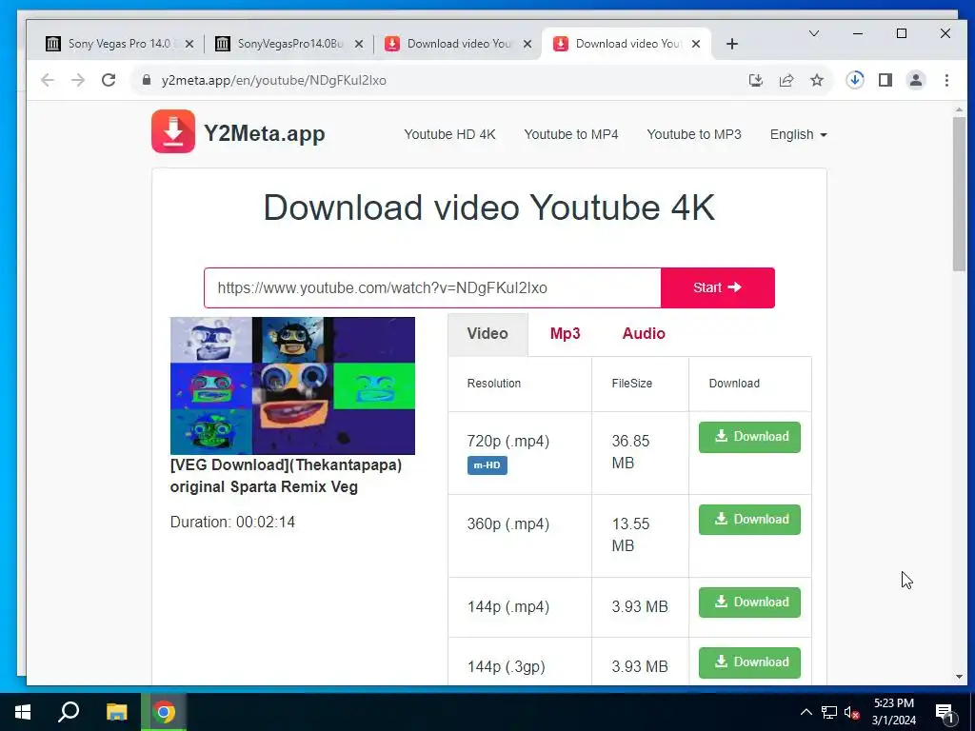Download the 144p (.3gp) video
The image size is (975, 731).
pos(749,662)
